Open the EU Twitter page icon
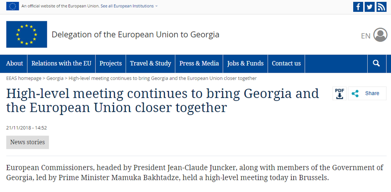Screen dimensions: 391x192 tap(370, 6)
